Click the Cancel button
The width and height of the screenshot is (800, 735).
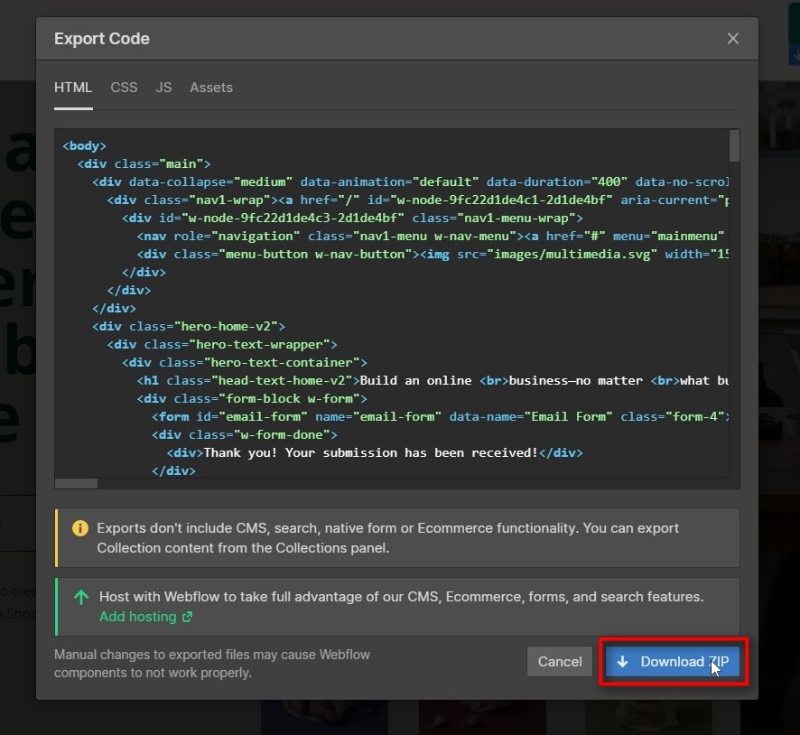tap(560, 662)
